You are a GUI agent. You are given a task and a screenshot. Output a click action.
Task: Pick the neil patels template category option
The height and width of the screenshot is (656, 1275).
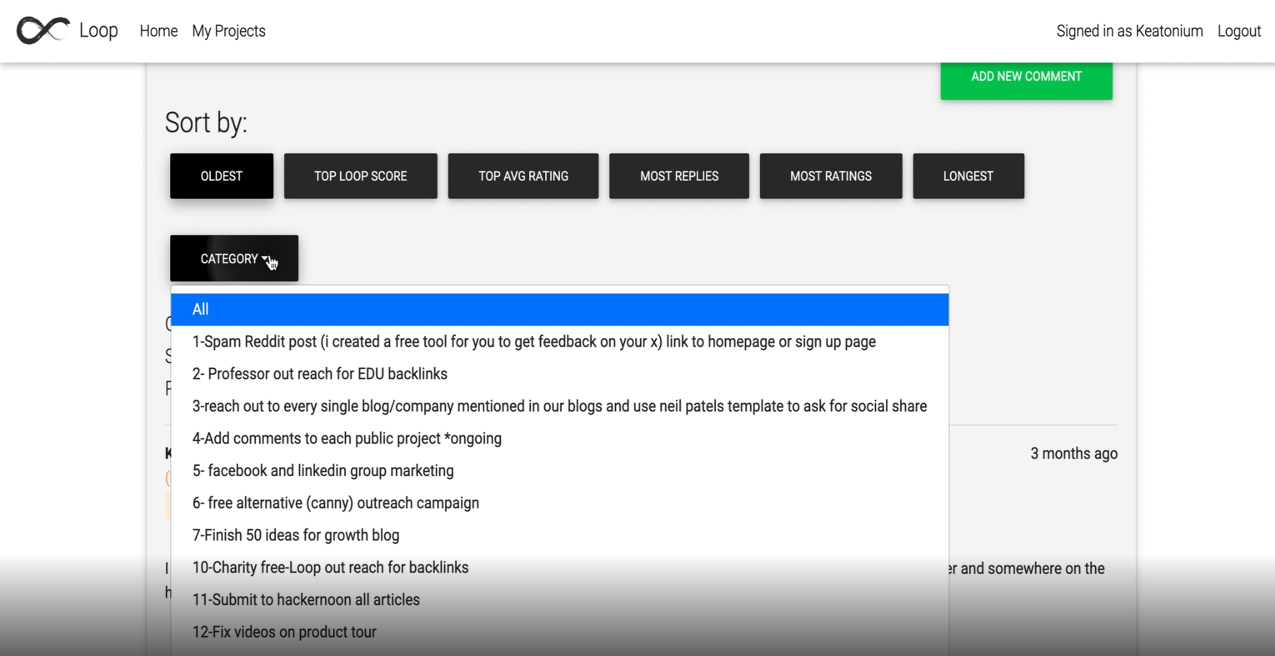pyautogui.click(x=560, y=406)
